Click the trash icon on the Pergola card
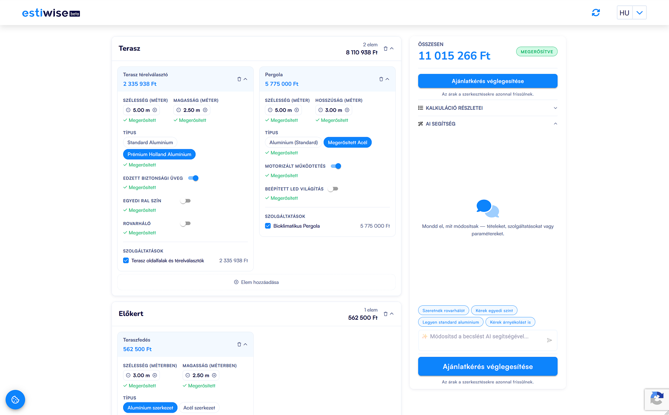 pos(380,79)
